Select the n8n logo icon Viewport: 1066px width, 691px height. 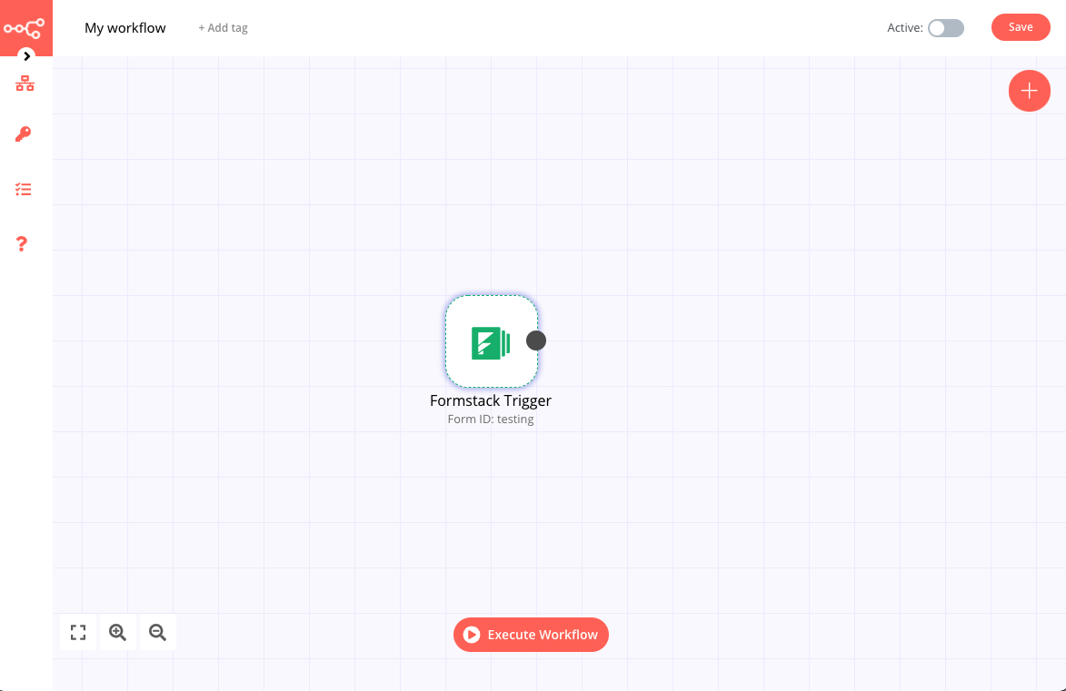click(x=26, y=27)
